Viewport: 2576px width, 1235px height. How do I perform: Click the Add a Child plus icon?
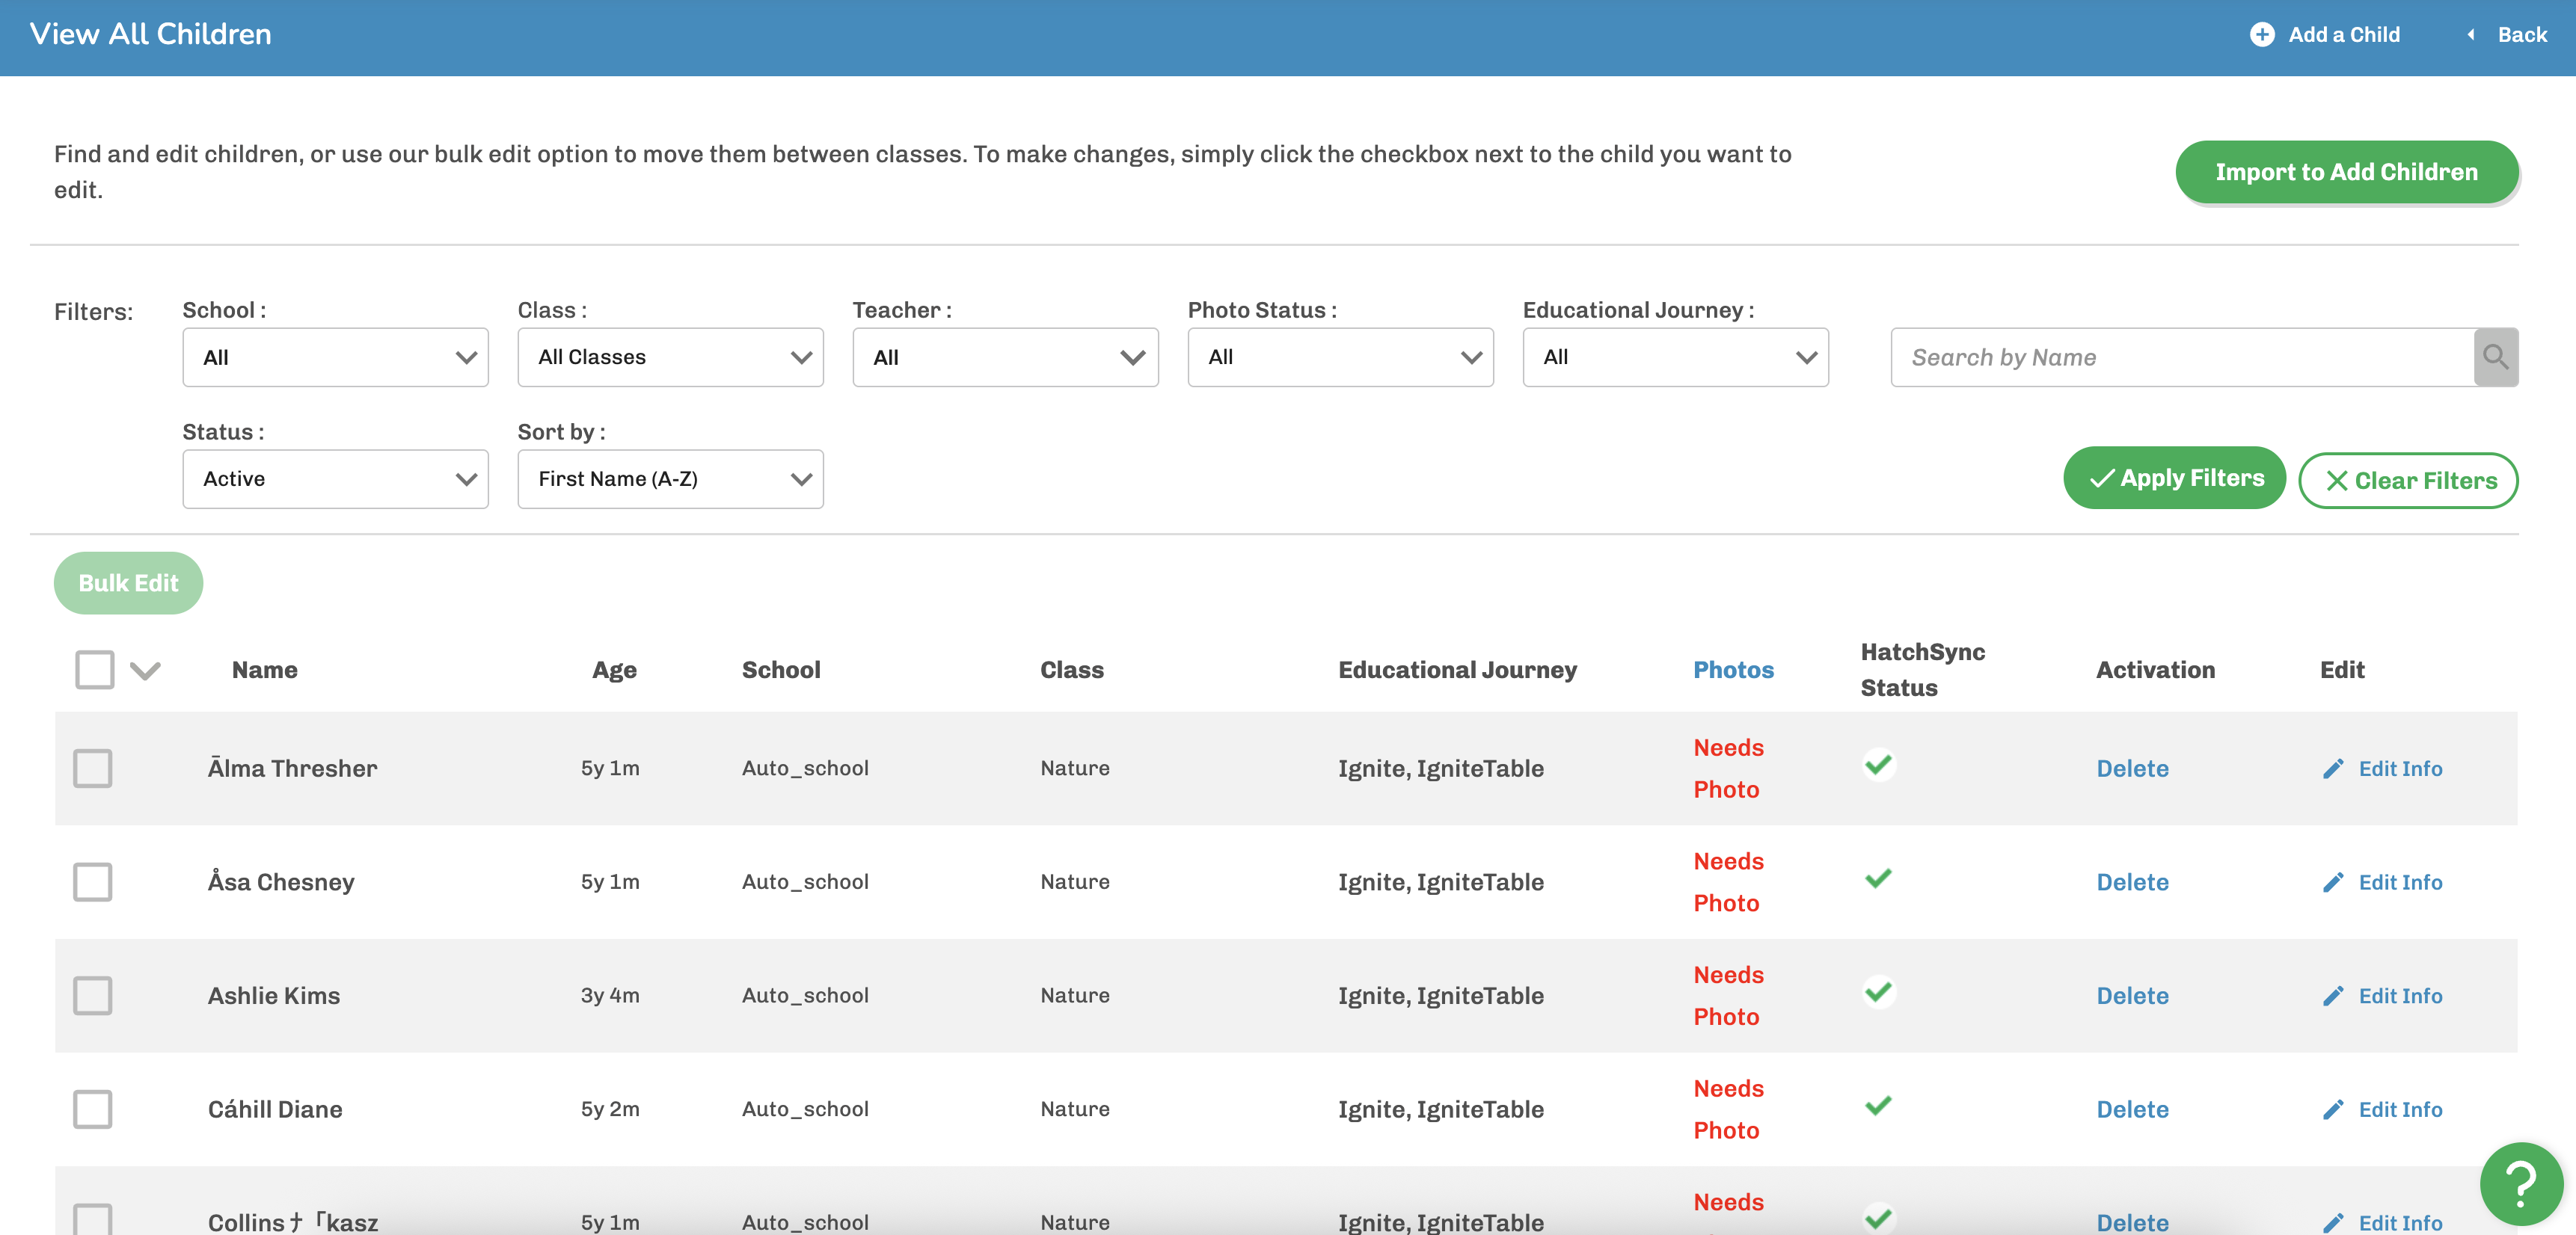[2262, 35]
